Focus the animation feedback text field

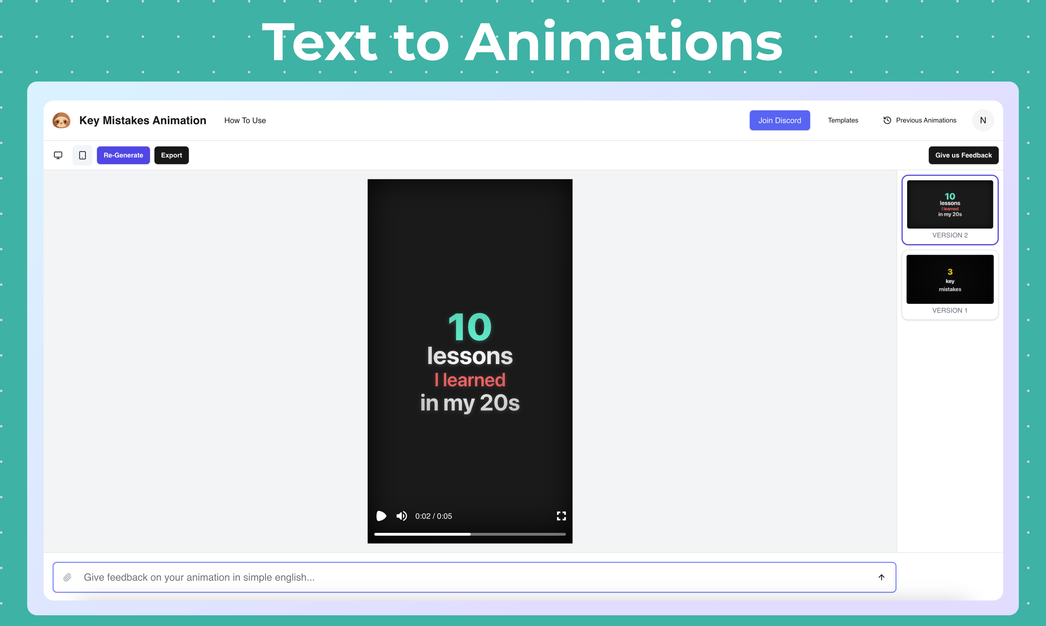click(464, 577)
